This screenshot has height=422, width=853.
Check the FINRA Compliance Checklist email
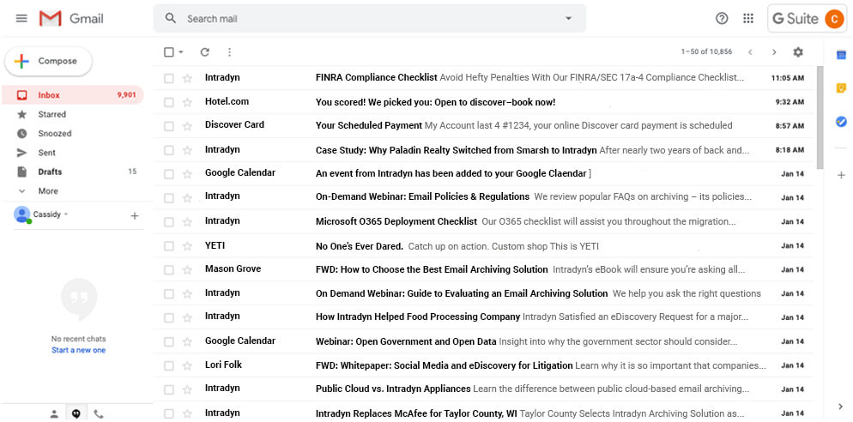pyautogui.click(x=169, y=78)
